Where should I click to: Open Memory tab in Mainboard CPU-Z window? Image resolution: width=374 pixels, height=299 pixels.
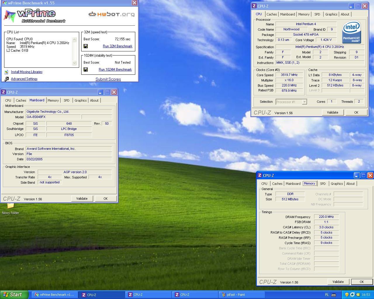tap(53, 100)
